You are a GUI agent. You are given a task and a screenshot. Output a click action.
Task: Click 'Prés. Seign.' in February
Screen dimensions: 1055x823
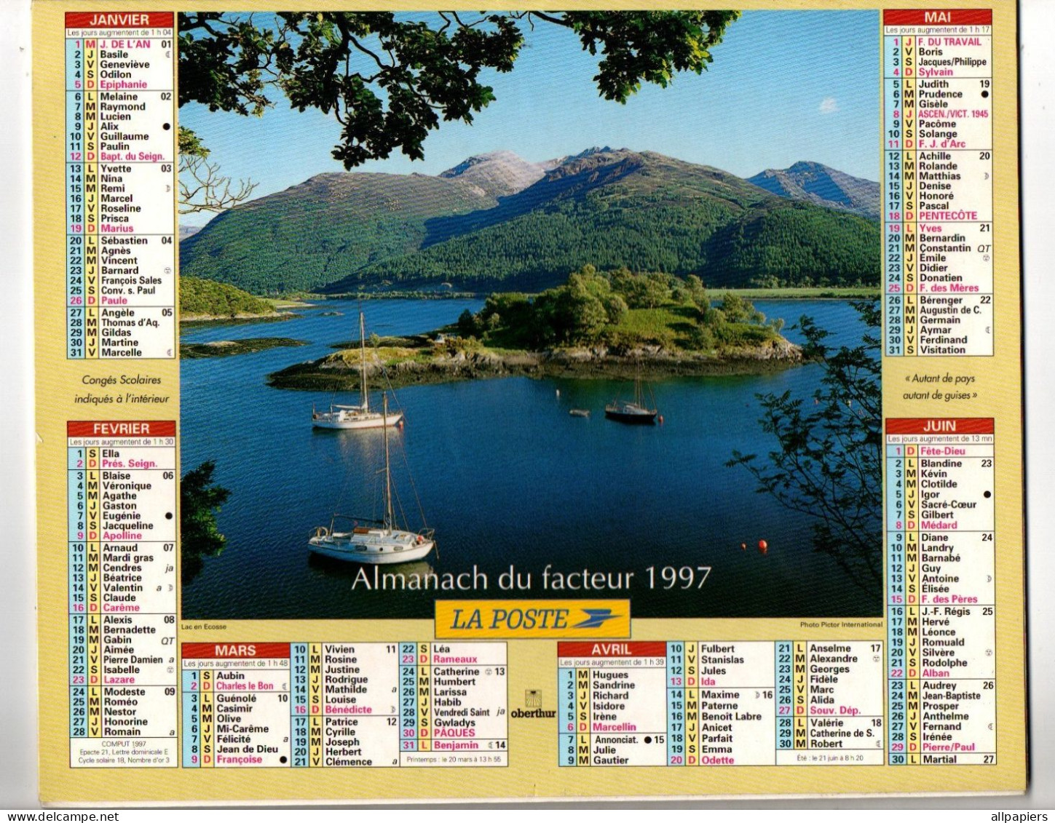coord(130,464)
